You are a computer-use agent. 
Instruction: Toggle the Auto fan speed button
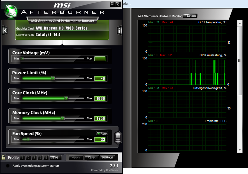coord(102,133)
